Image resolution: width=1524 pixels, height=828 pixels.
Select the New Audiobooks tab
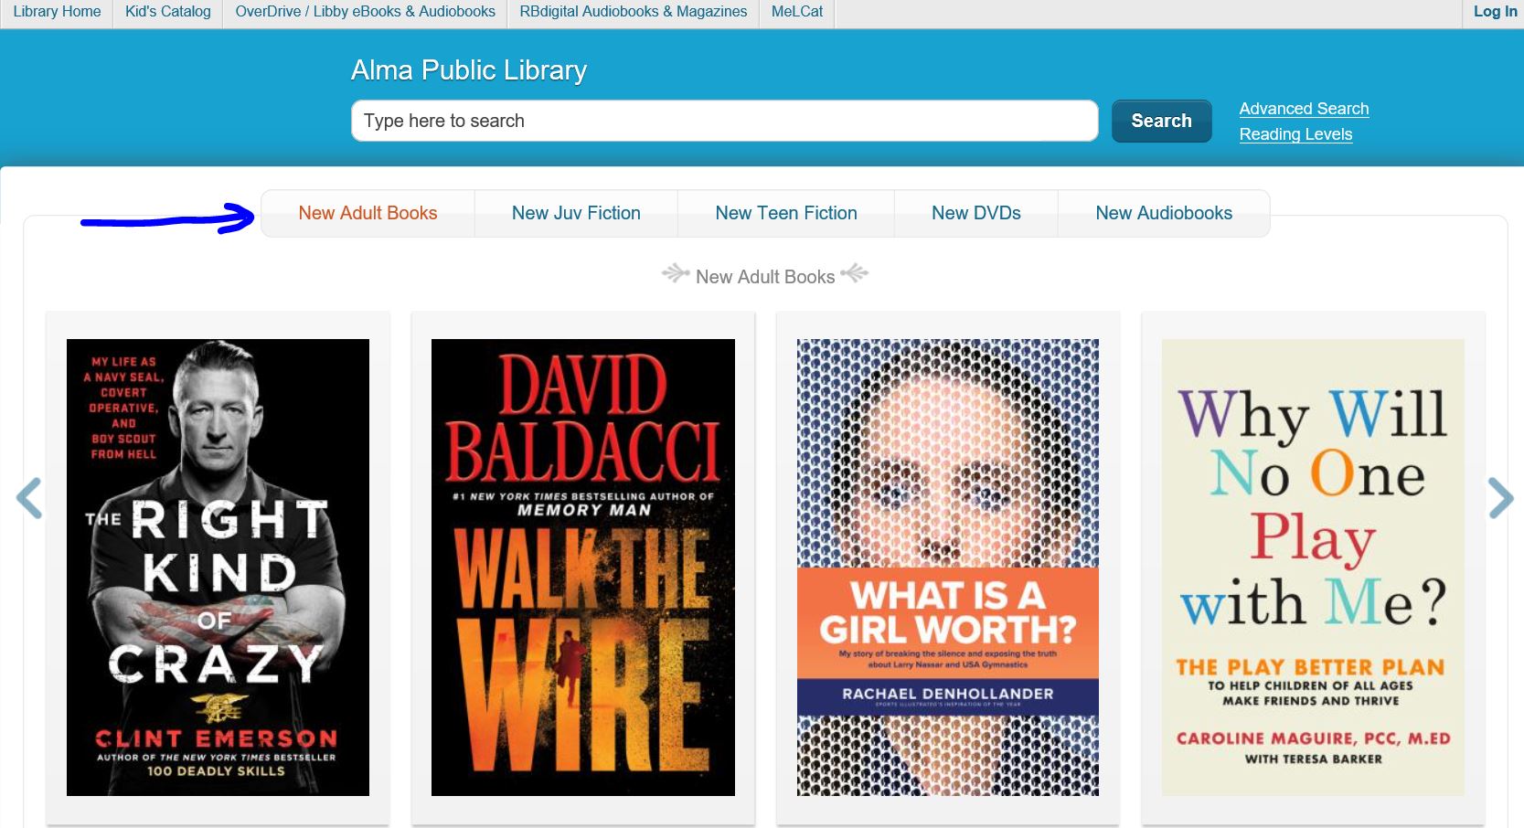[1164, 213]
